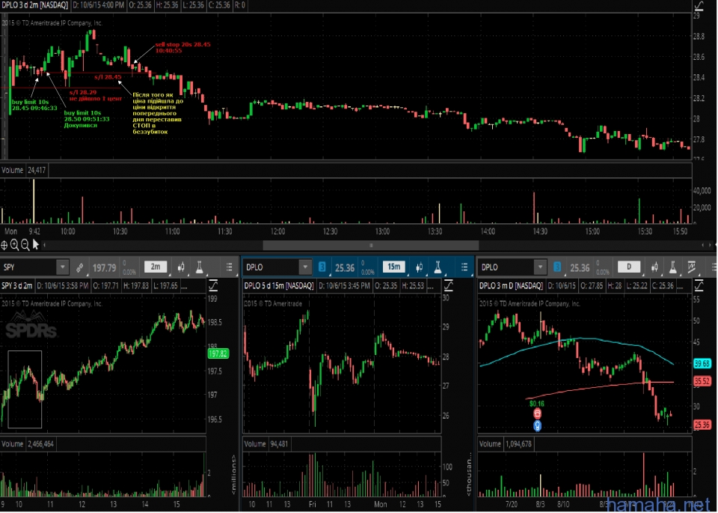Image resolution: width=718 pixels, height=513 pixels.
Task: Open drawing tools on the SPY chart
Action: click(x=213, y=286)
